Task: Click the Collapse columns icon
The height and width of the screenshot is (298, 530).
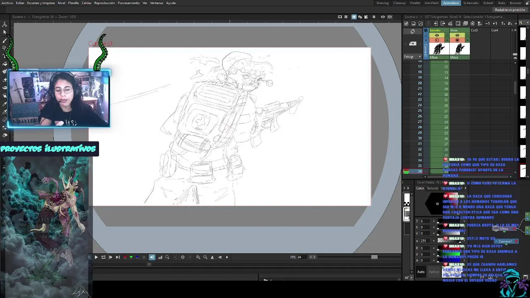Action: click(x=429, y=24)
